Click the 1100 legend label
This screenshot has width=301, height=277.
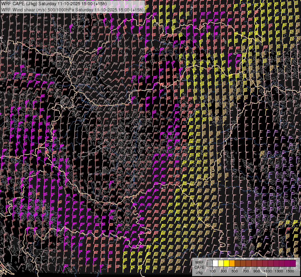tap(268, 271)
